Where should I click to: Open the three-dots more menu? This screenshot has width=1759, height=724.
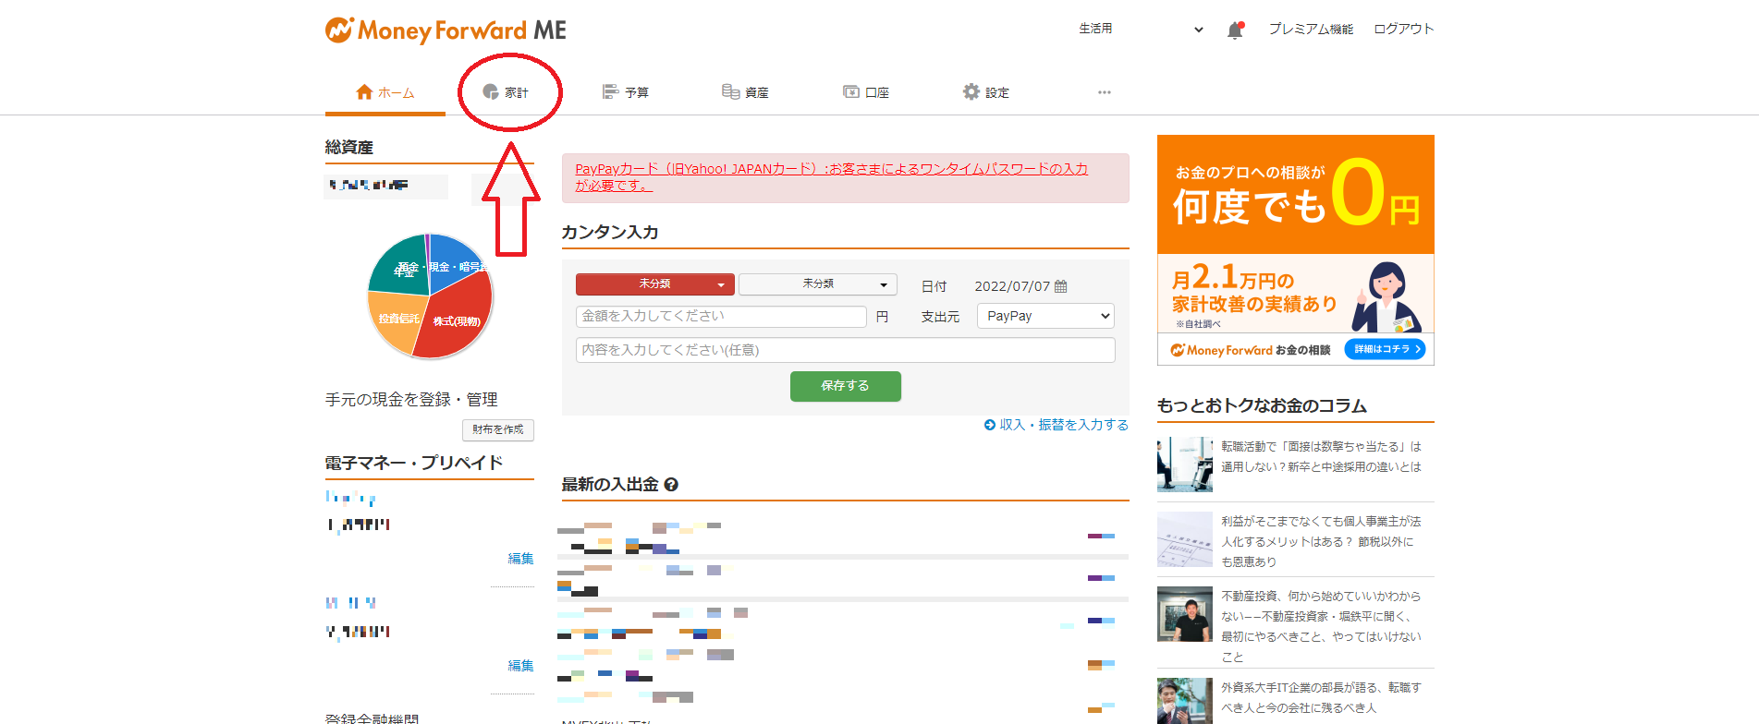pos(1105,92)
